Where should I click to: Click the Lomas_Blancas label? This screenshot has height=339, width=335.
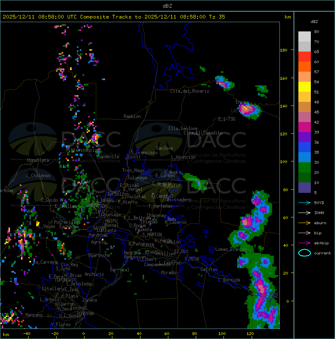point(231,249)
